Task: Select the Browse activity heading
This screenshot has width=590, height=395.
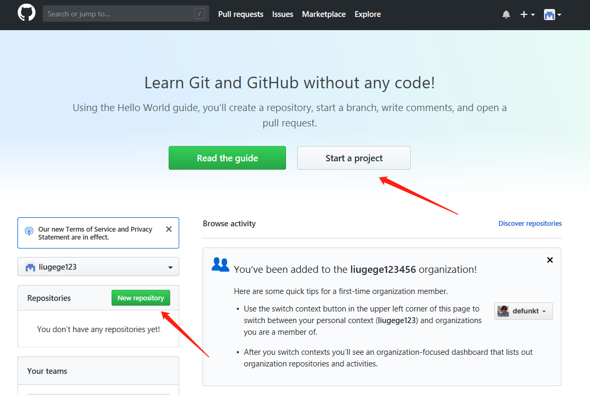Action: pos(229,224)
